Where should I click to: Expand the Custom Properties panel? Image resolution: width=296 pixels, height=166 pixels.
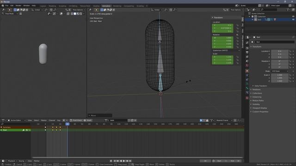(x=260, y=112)
